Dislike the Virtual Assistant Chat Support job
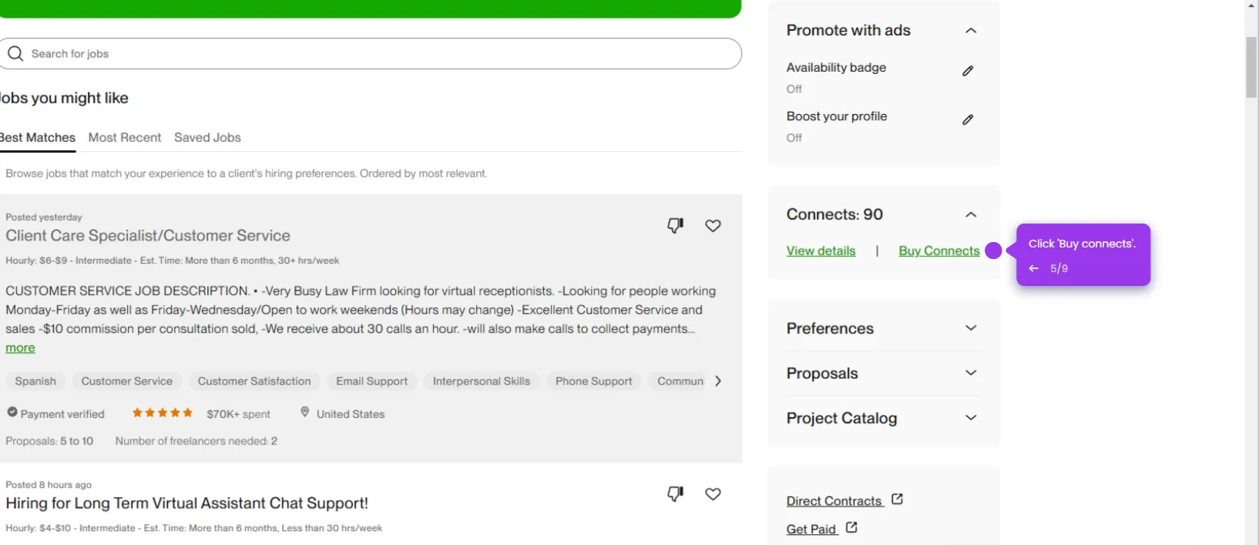The image size is (1259, 545). (676, 493)
